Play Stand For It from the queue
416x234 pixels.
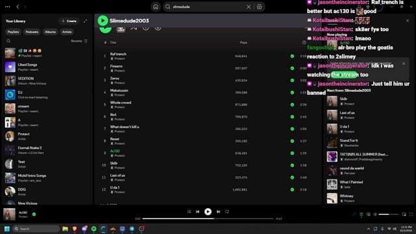click(x=367, y=143)
